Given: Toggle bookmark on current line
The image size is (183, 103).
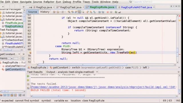Looking at the screenshot, I should tap(94, 12).
